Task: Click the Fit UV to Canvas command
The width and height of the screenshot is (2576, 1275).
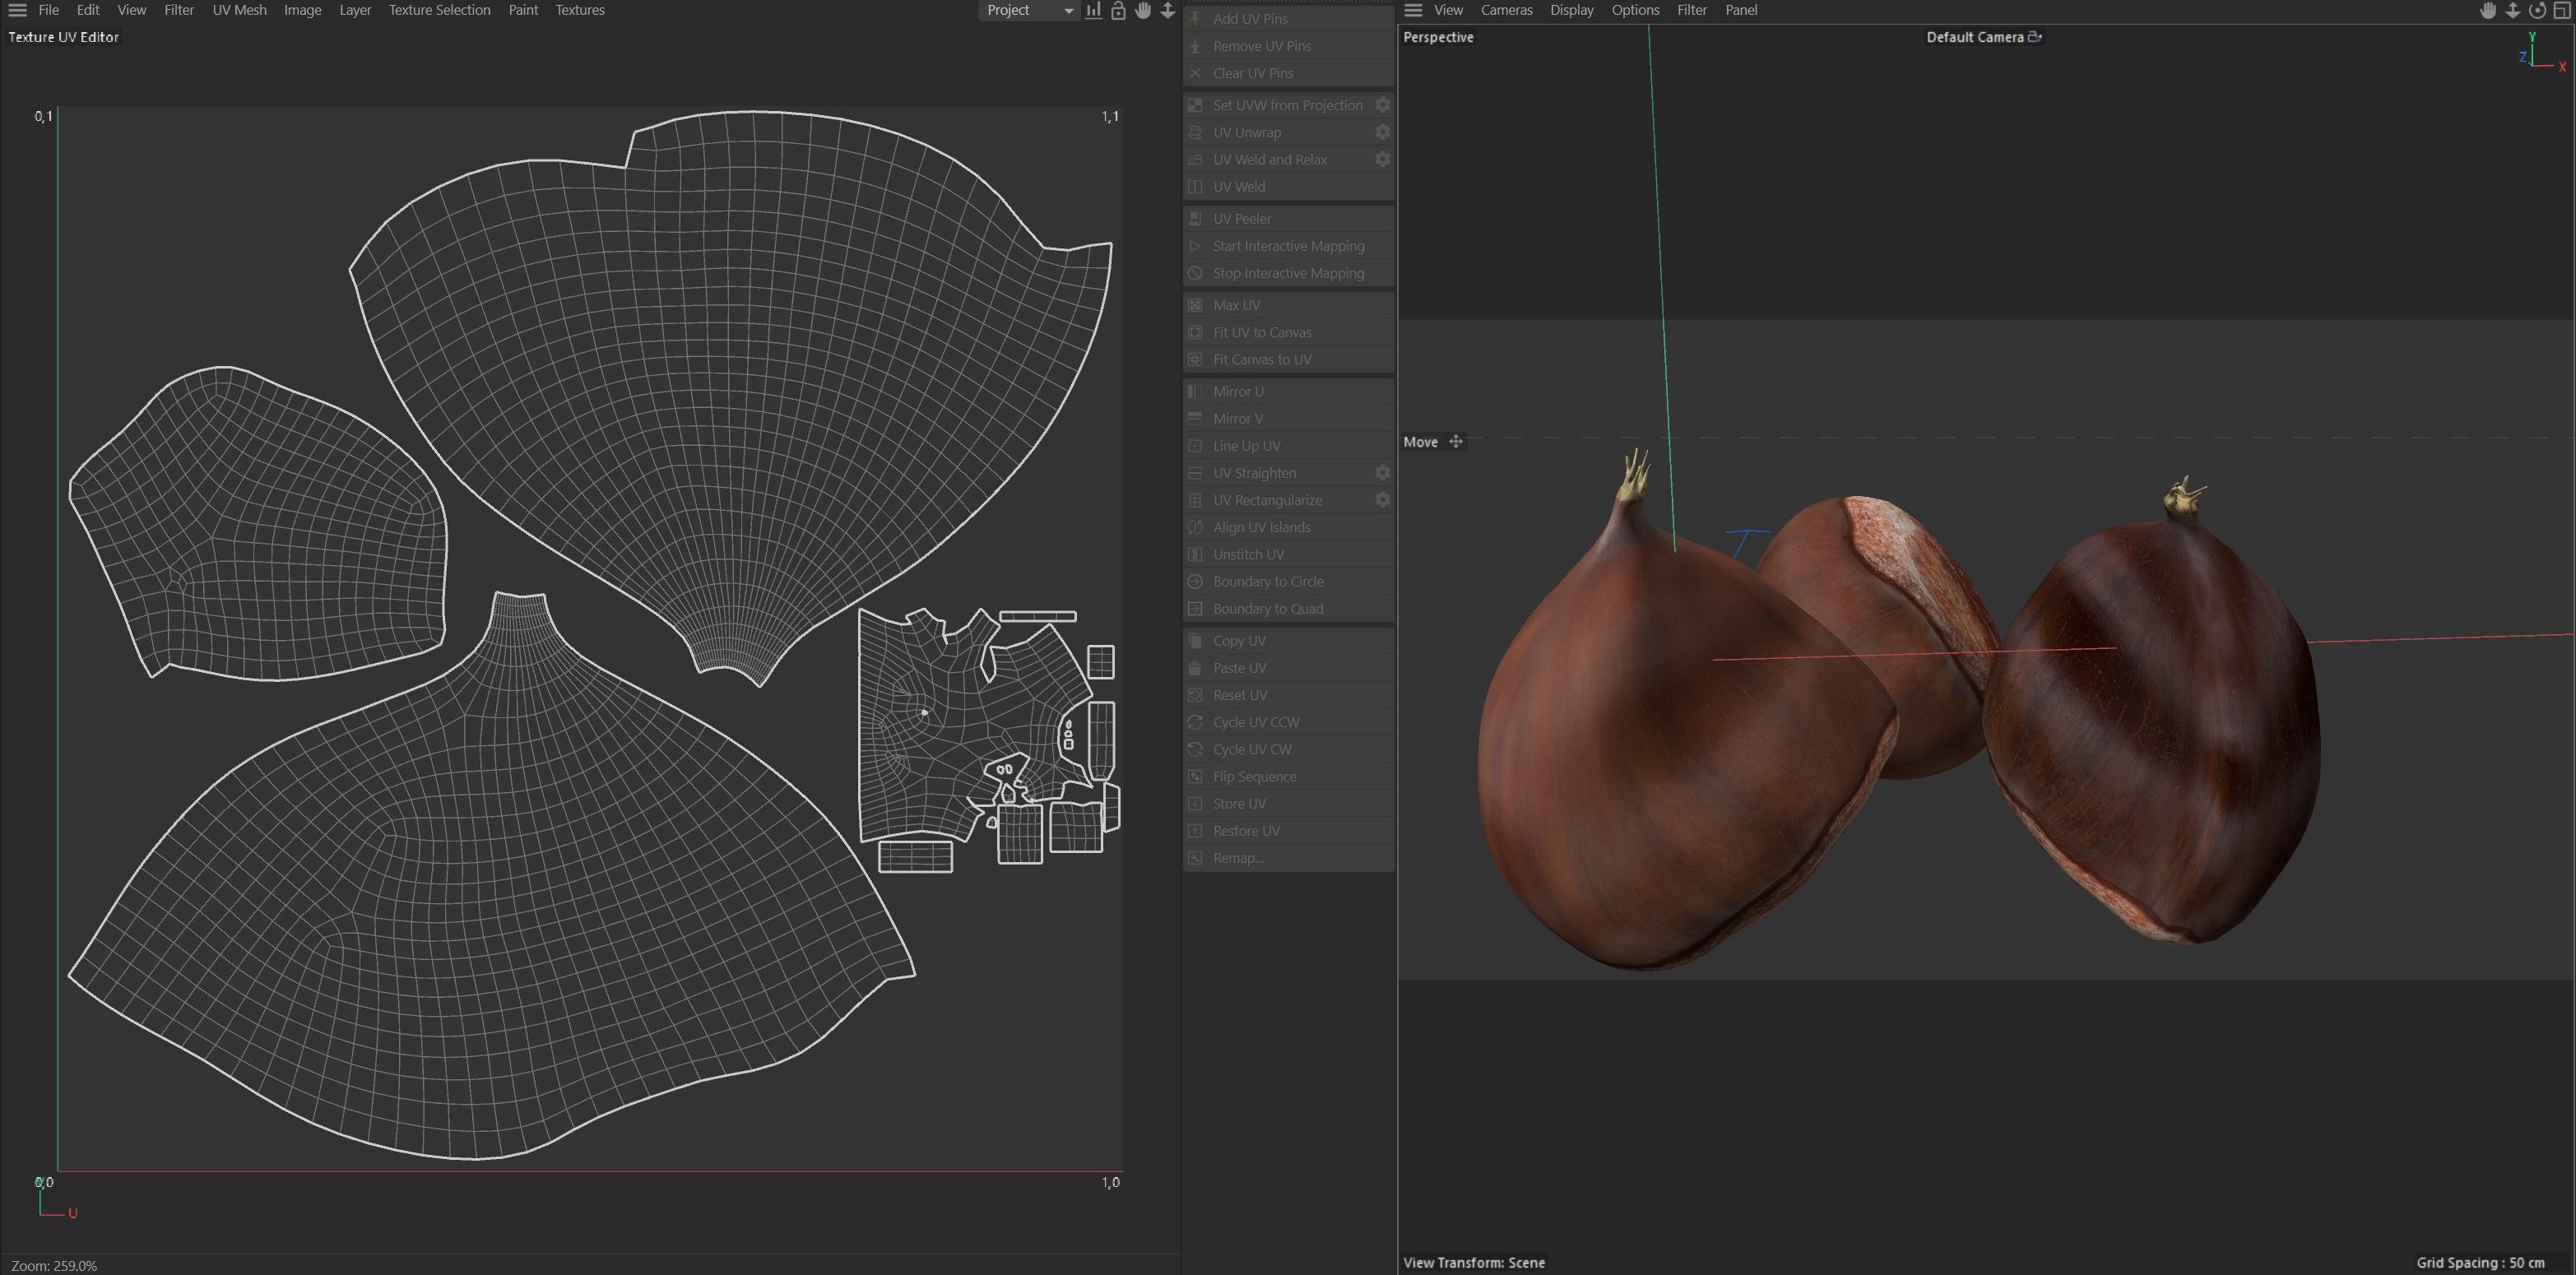Action: click(1261, 332)
